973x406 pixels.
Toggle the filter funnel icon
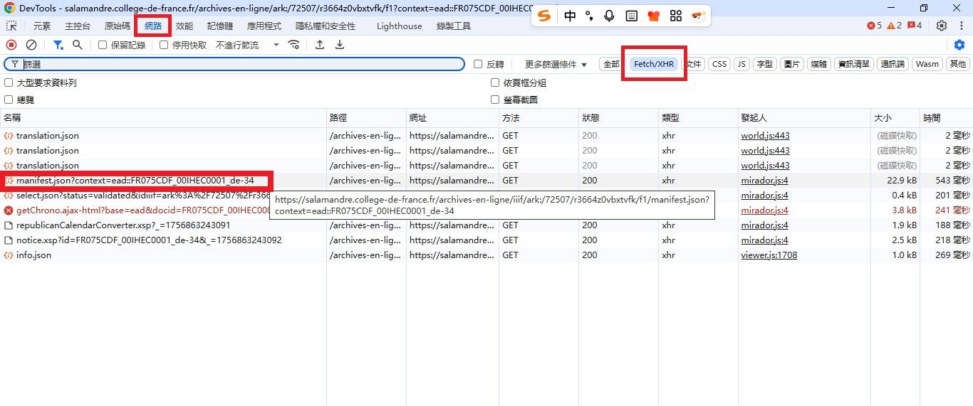58,45
